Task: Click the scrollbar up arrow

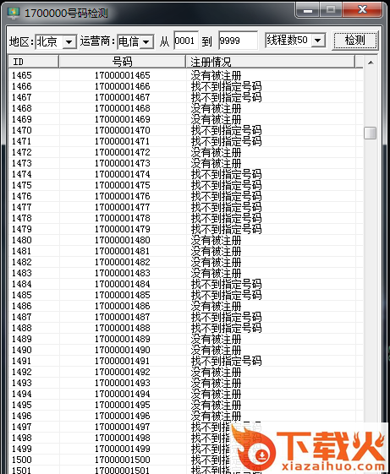Action: [x=371, y=63]
